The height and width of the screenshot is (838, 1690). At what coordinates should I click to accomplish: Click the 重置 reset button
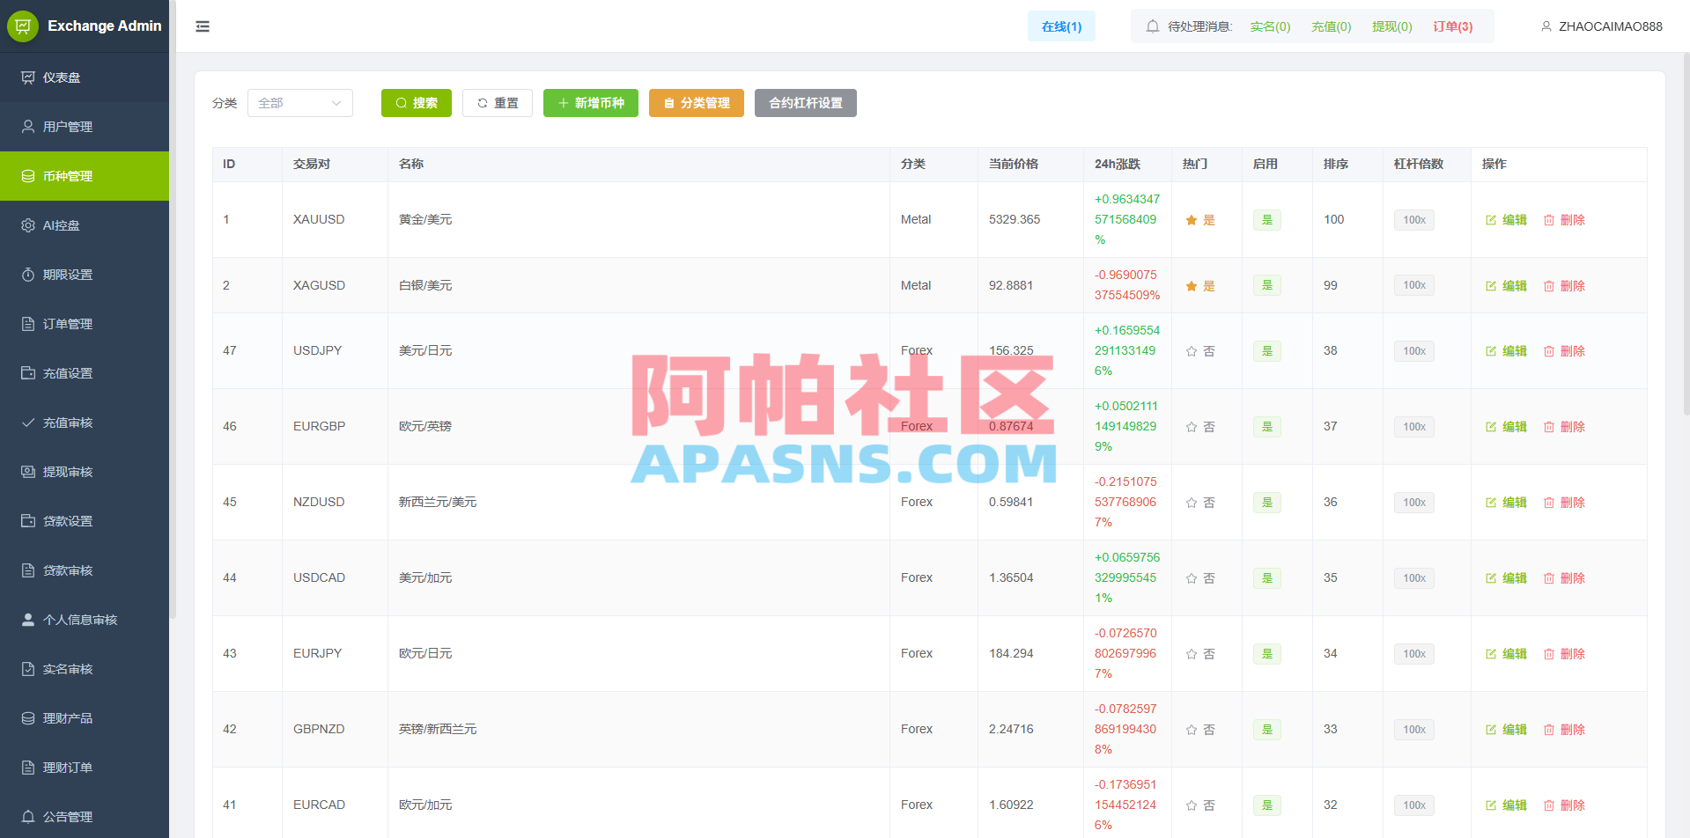498,103
